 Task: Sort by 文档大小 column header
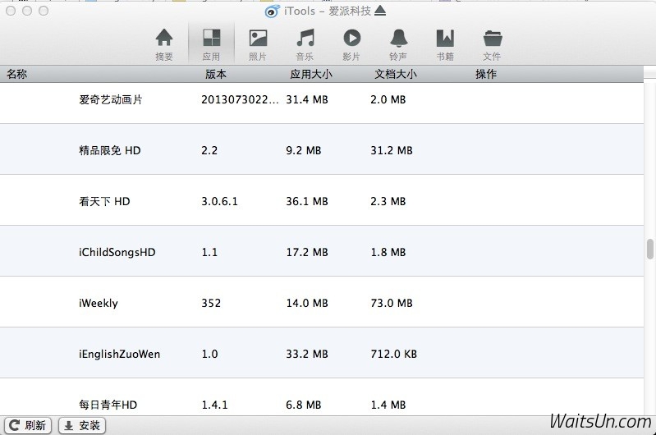pyautogui.click(x=395, y=74)
